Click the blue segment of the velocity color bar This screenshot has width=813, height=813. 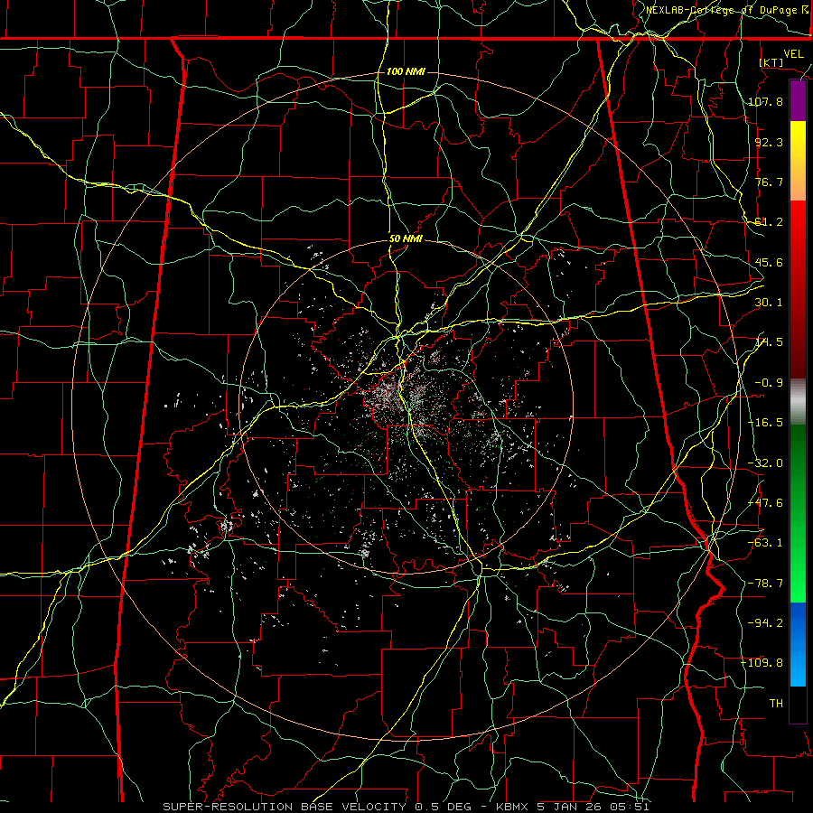(798, 644)
